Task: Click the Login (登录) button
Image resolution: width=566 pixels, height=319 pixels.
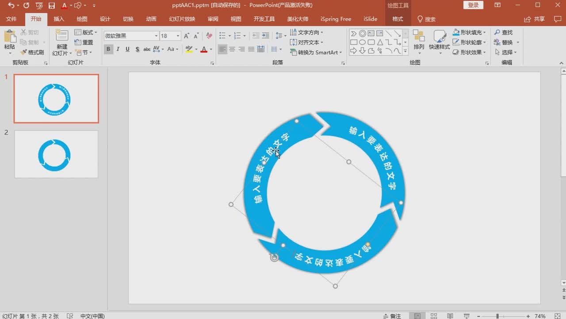Action: click(473, 5)
